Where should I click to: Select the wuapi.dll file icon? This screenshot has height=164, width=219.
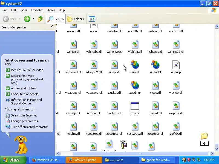[114, 65]
